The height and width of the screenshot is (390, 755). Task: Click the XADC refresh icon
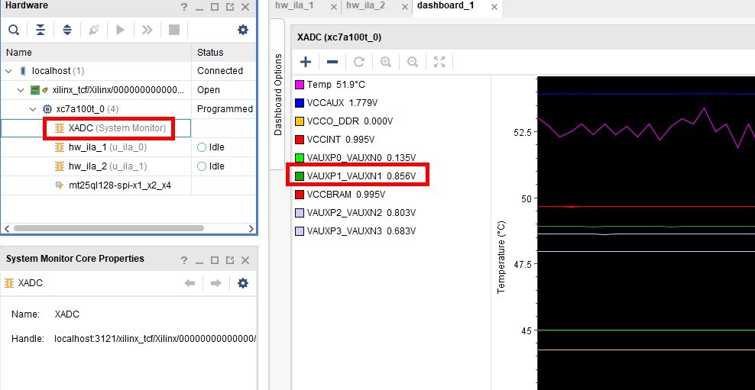pyautogui.click(x=358, y=62)
